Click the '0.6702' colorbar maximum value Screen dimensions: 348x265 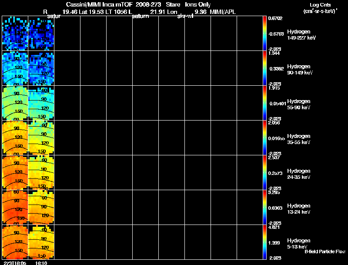(x=275, y=18)
